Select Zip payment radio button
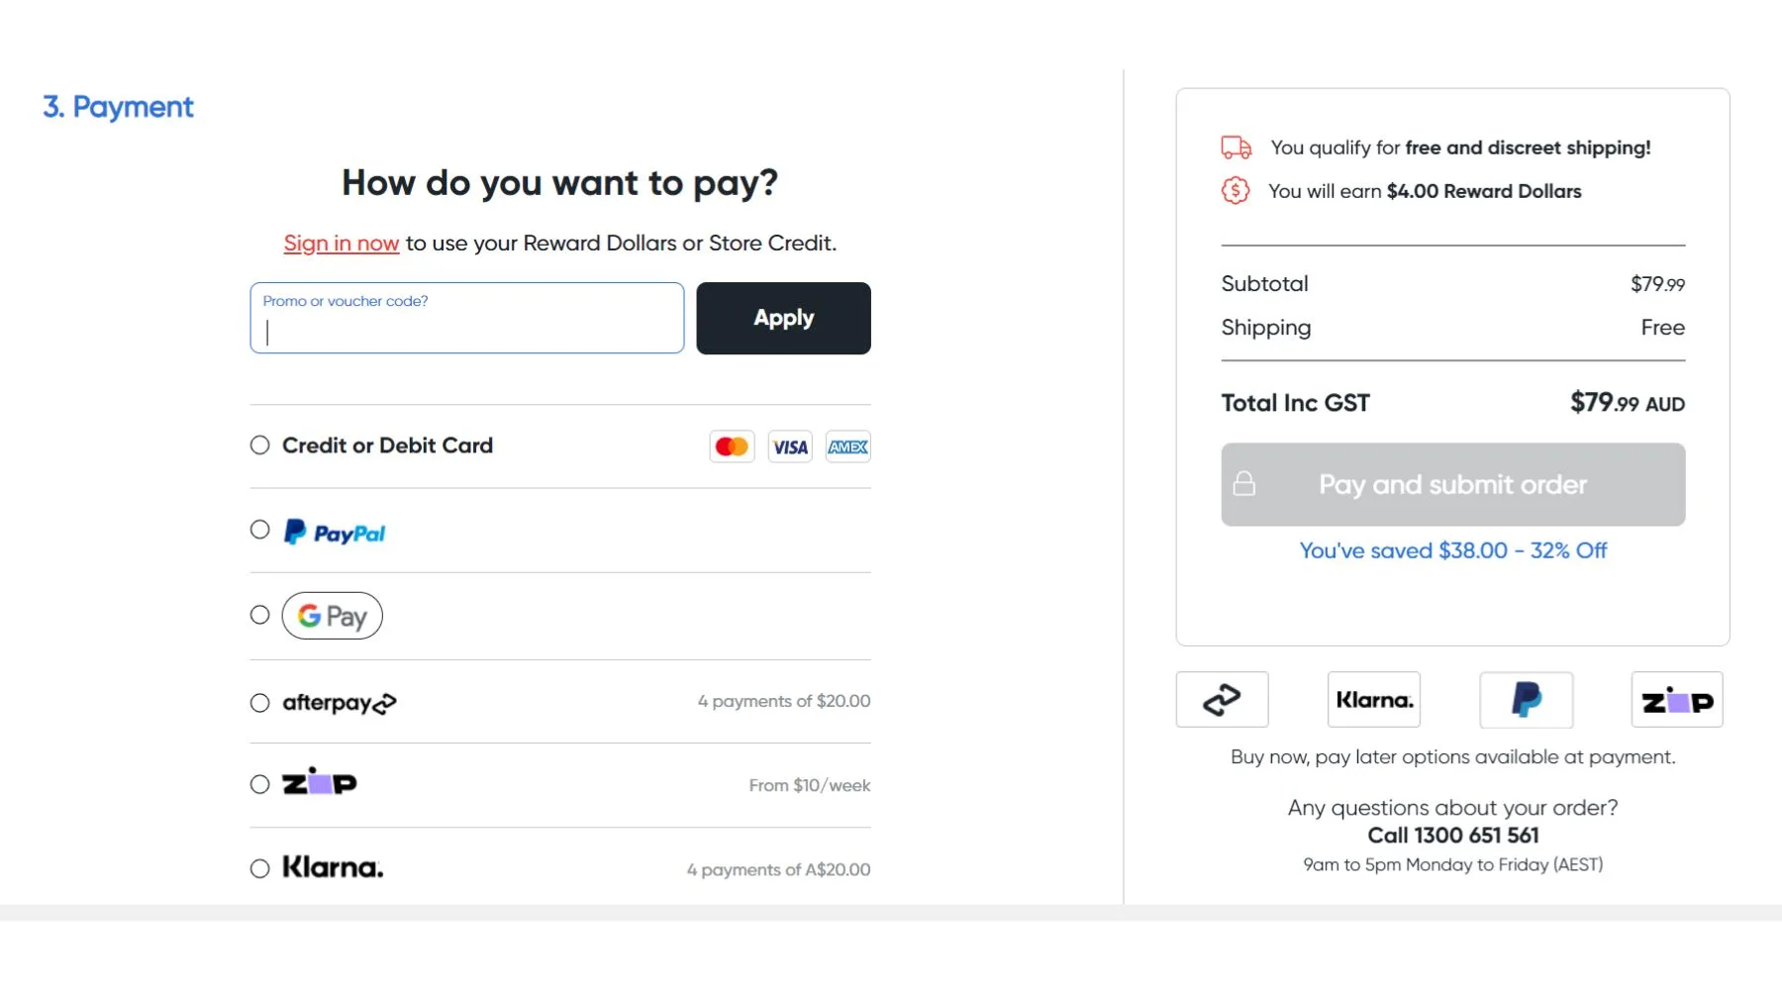Image resolution: width=1782 pixels, height=990 pixels. pyautogui.click(x=260, y=784)
